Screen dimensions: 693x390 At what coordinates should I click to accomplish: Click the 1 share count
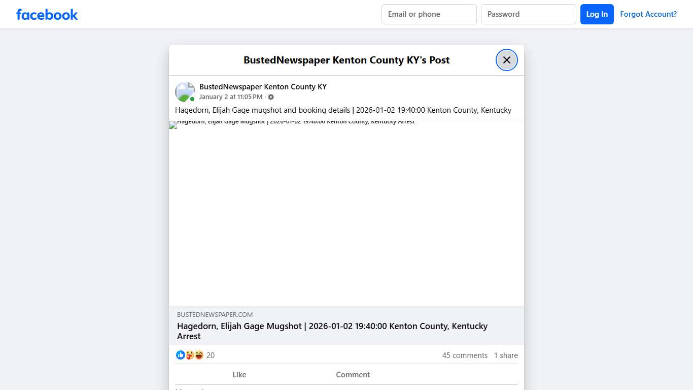click(x=506, y=355)
